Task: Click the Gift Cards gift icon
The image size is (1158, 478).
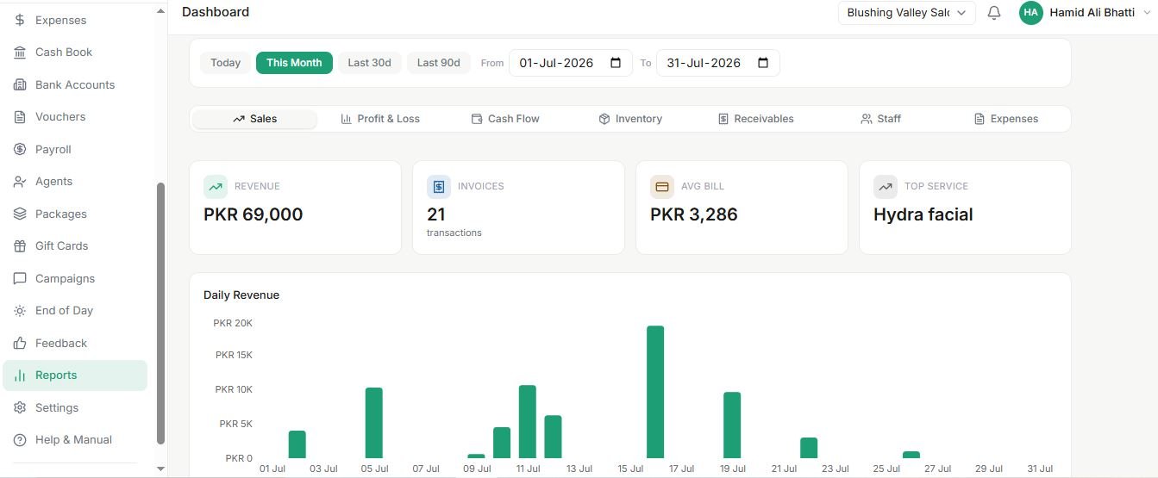Action: tap(19, 246)
